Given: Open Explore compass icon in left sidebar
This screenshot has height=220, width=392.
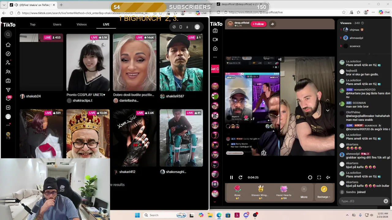Looking at the screenshot, I should [8, 54].
